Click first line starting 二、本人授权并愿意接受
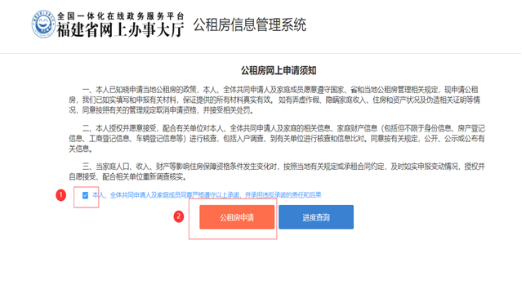522x294 pixels. click(x=283, y=128)
